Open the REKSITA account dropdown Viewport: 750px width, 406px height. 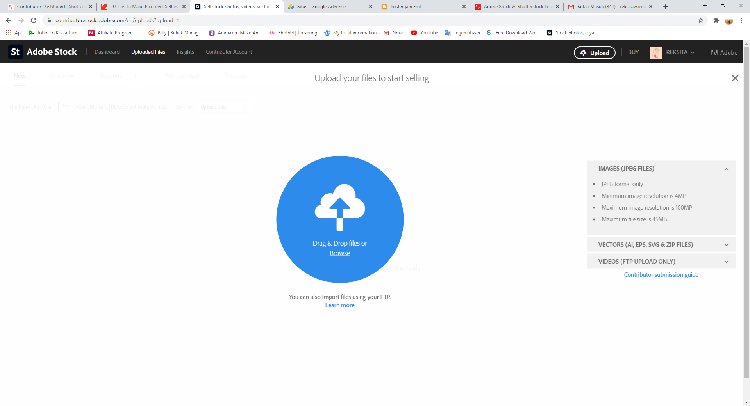click(x=680, y=52)
